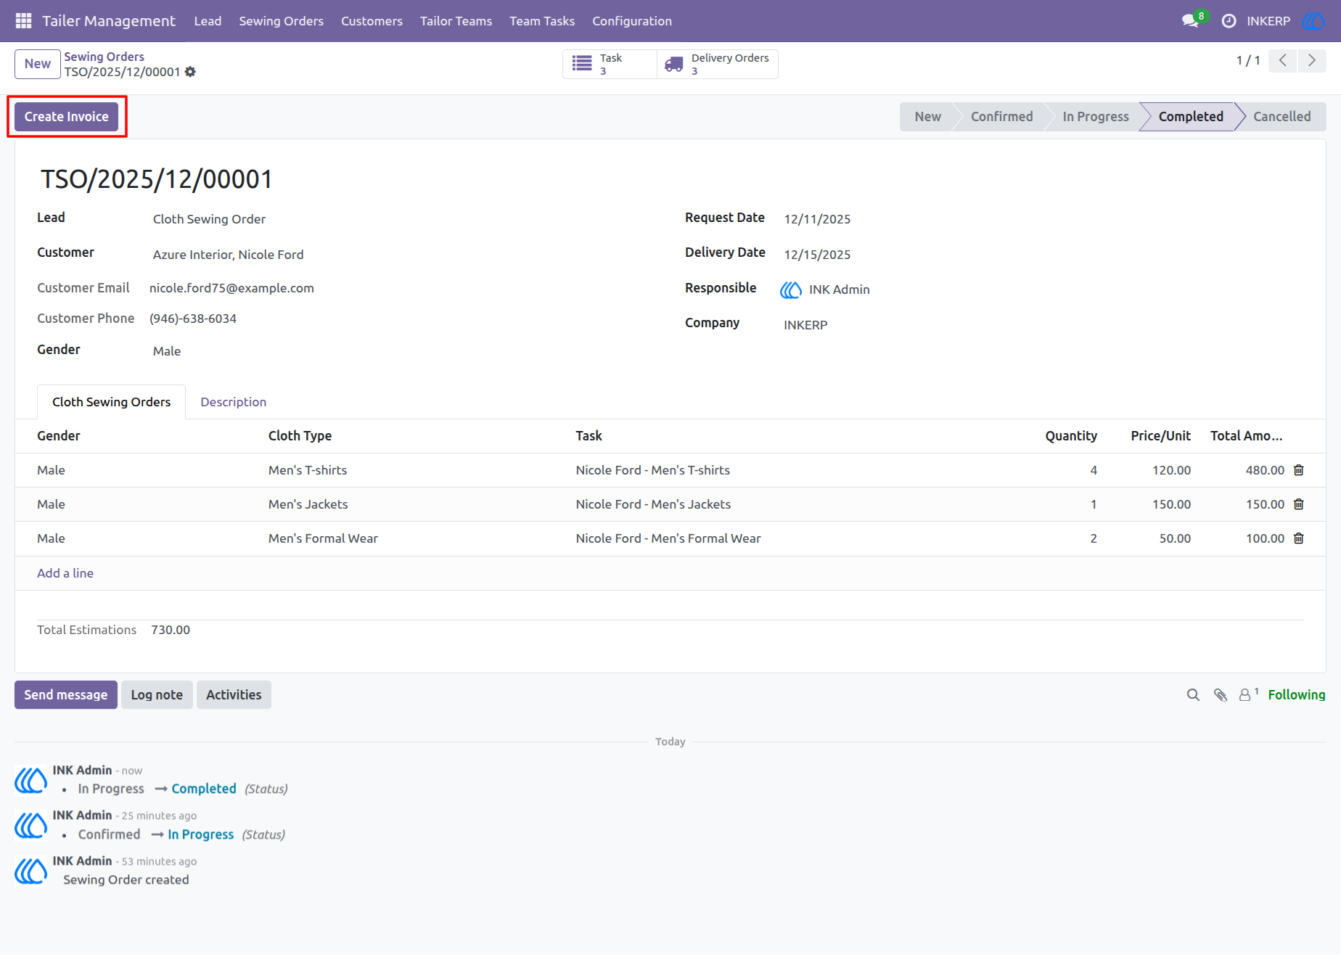Open the Lead menu

click(208, 21)
